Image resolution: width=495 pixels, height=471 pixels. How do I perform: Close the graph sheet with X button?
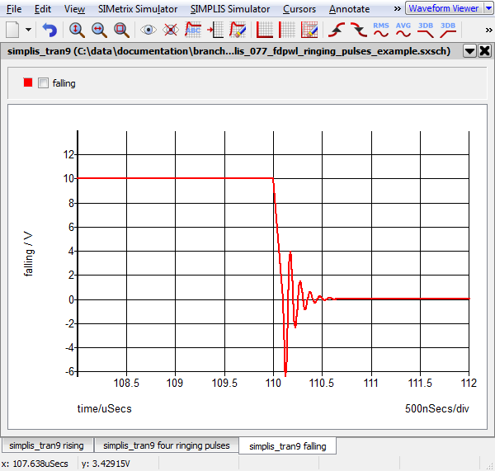coord(484,50)
